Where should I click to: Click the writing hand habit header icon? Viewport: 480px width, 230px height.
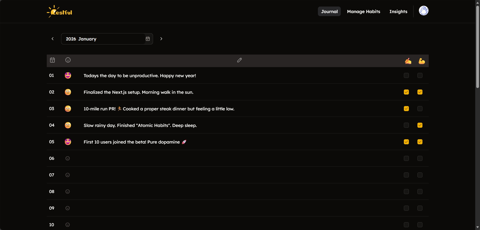pyautogui.click(x=408, y=61)
